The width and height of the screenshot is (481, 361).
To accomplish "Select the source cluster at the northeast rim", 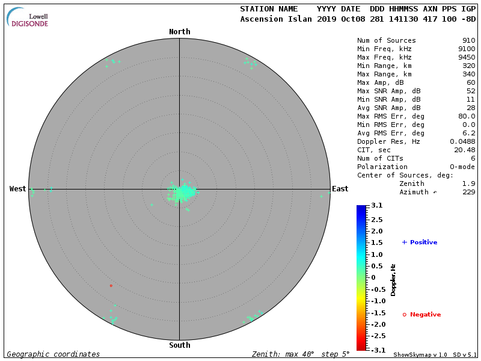I will click(x=250, y=62).
